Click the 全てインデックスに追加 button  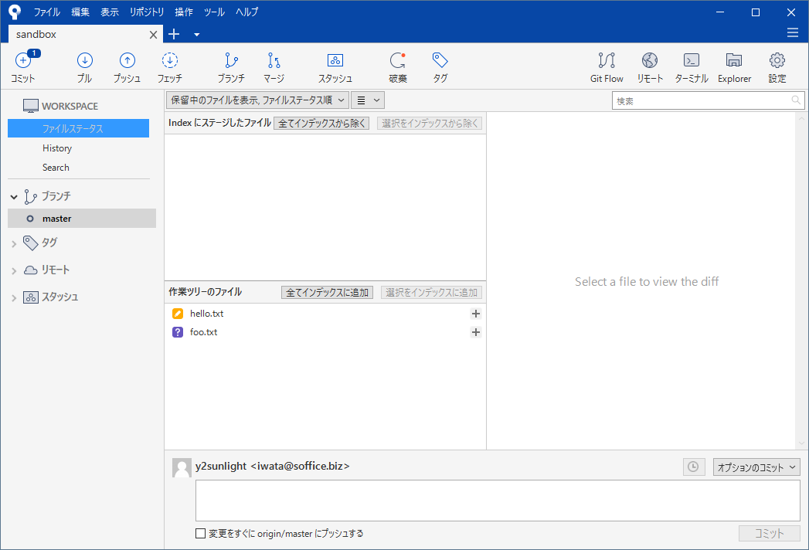328,293
